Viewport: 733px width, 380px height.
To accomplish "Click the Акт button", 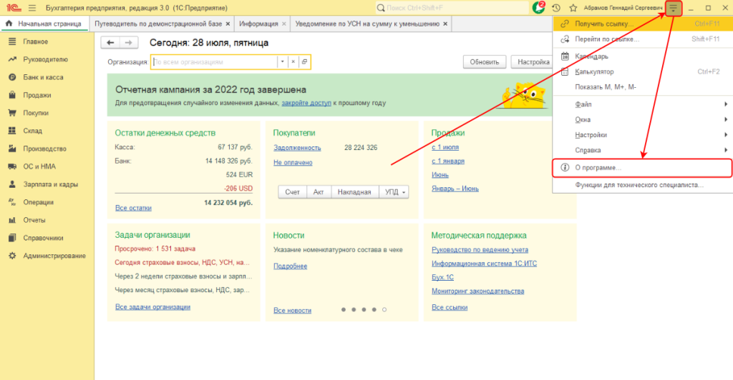I will coord(319,192).
